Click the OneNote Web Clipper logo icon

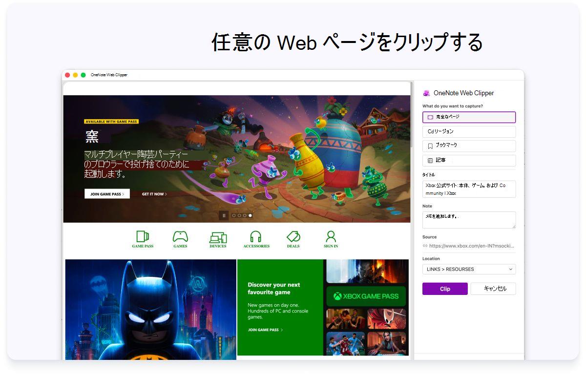[x=427, y=93]
